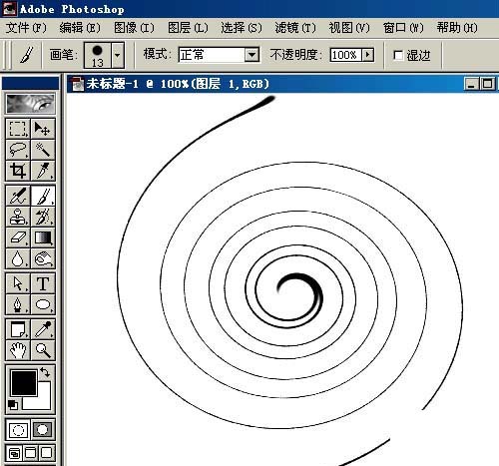Pick the Magic Wand tool
The height and width of the screenshot is (466, 499).
pyautogui.click(x=43, y=150)
